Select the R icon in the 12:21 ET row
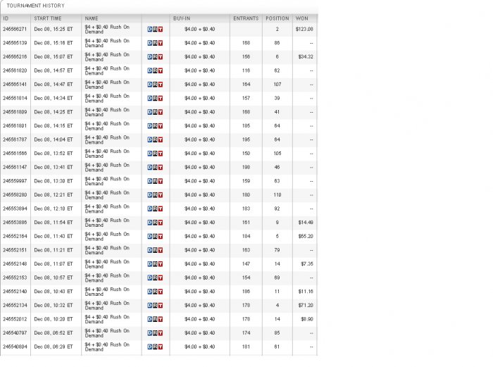The width and height of the screenshot is (493, 367). pos(155,195)
